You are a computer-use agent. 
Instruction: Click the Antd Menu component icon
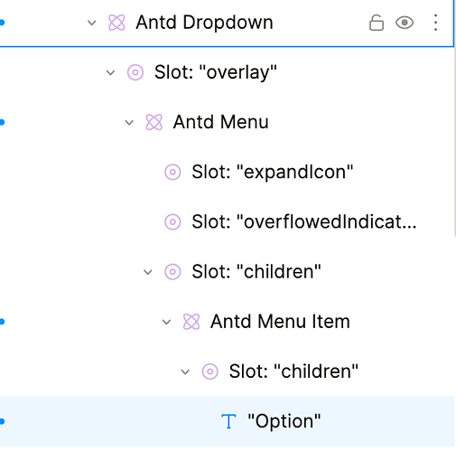(x=154, y=122)
